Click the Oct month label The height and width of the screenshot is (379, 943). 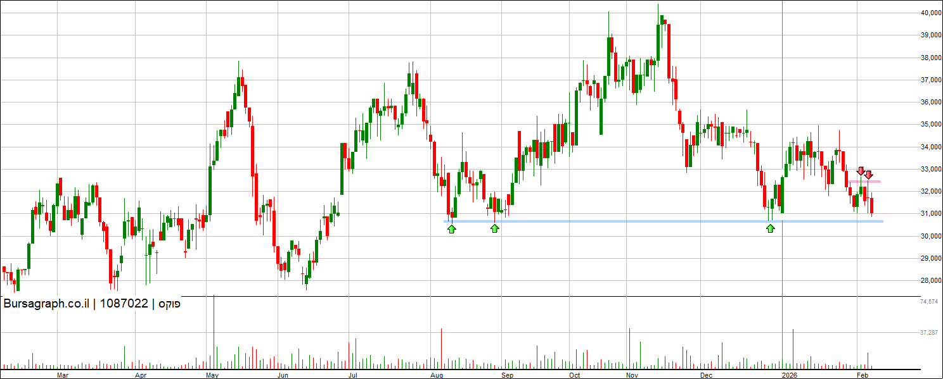click(574, 375)
